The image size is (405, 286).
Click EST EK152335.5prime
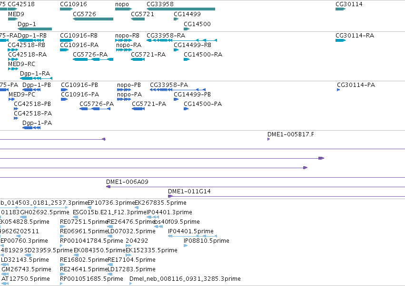coord(128,255)
